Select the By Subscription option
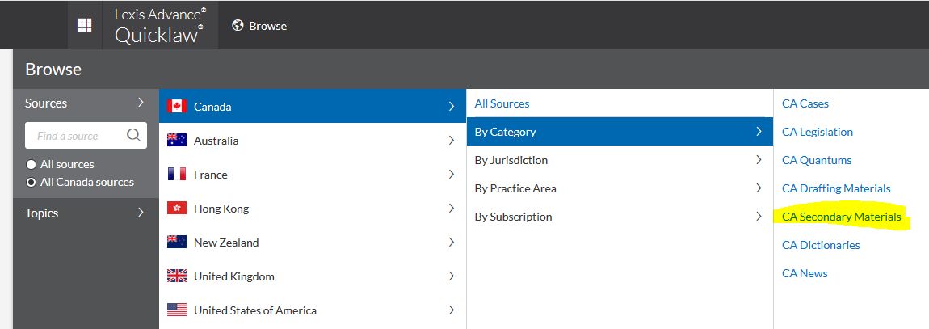 [620, 217]
